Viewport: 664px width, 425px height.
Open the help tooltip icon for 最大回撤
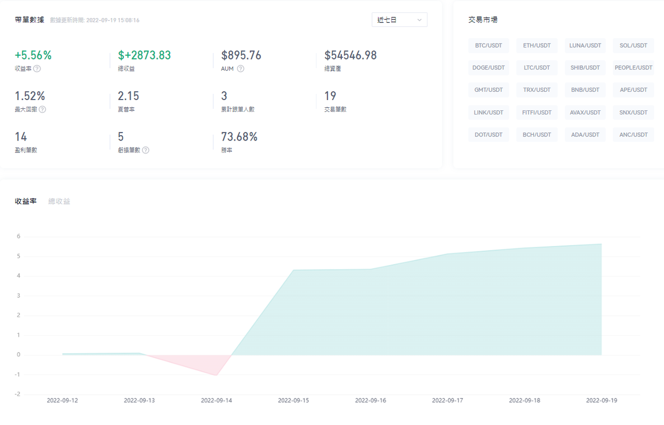[x=43, y=109]
